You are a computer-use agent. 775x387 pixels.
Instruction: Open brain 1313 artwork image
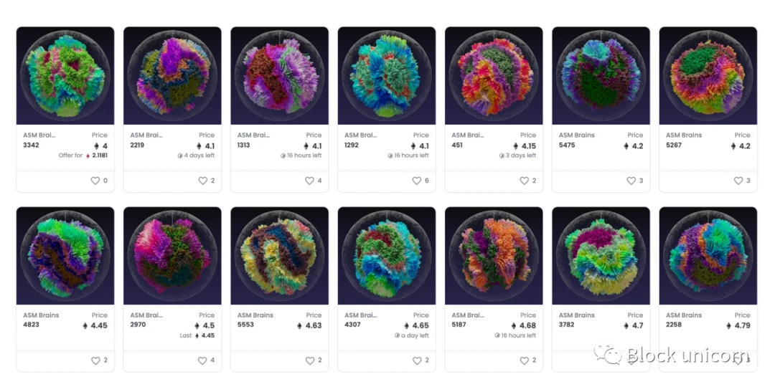[279, 75]
